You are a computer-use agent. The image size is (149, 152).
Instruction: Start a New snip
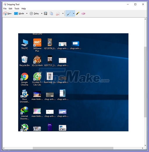pyautogui.click(x=7, y=13)
